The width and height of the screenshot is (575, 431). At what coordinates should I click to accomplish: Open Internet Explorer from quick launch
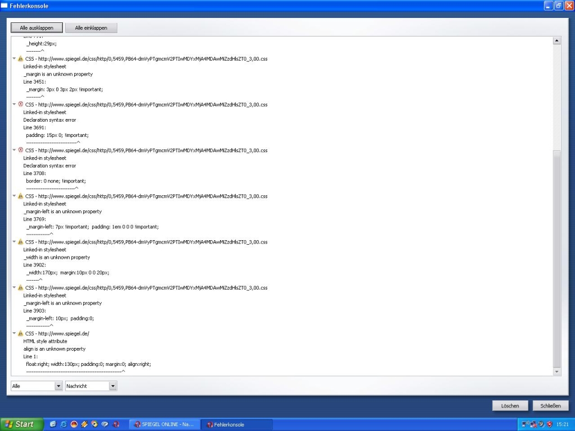tap(63, 424)
